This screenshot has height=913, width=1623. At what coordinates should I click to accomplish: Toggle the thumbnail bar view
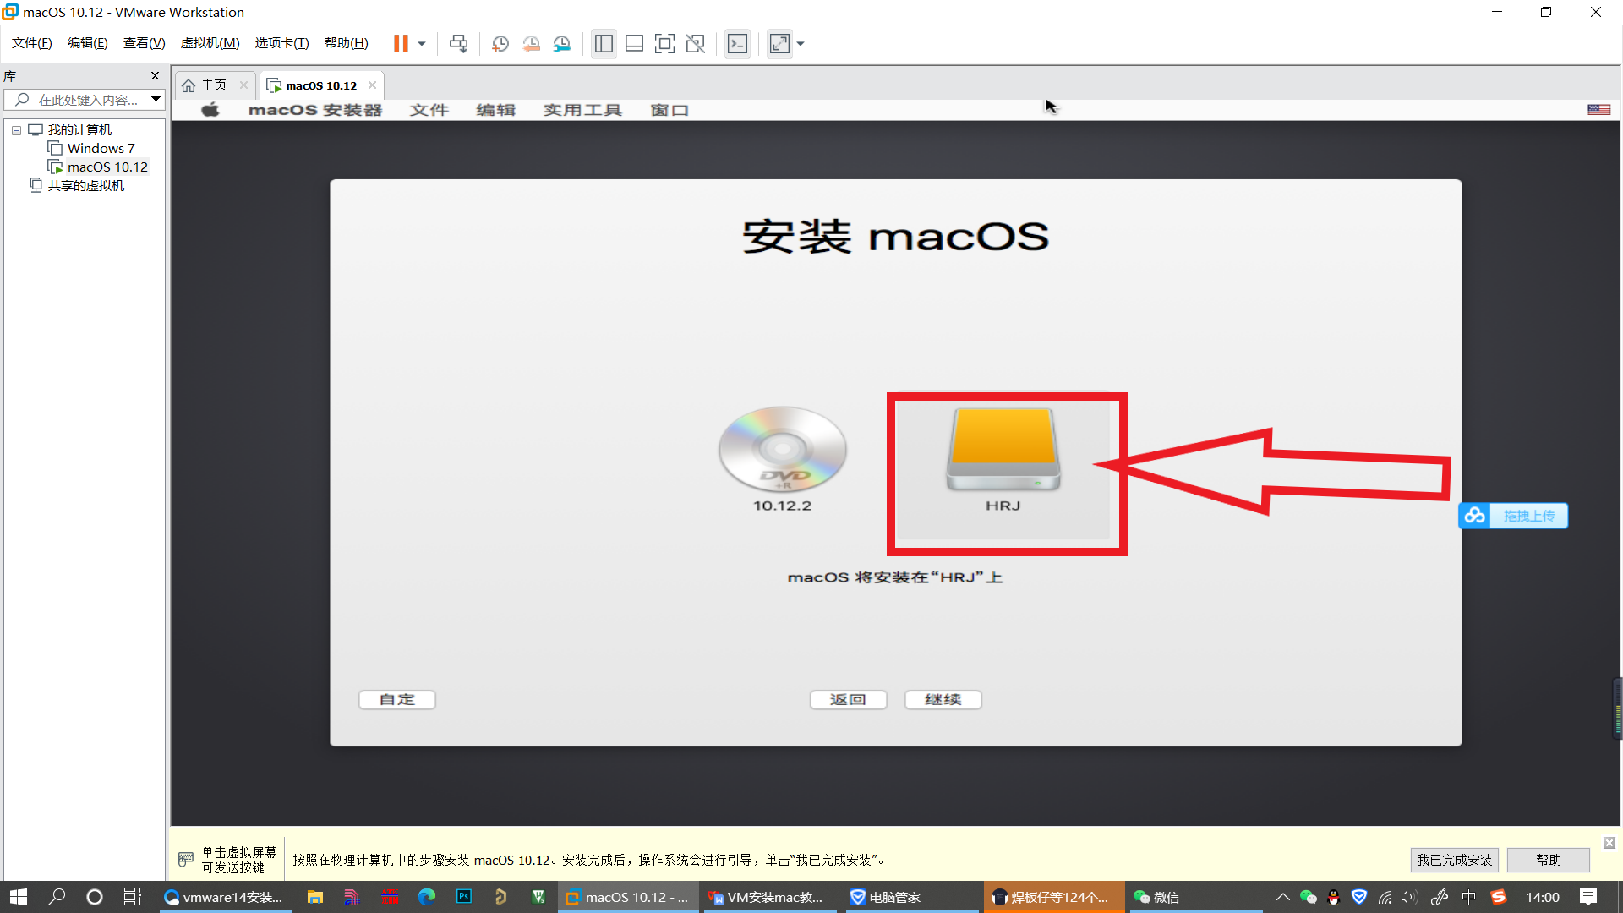click(x=634, y=44)
